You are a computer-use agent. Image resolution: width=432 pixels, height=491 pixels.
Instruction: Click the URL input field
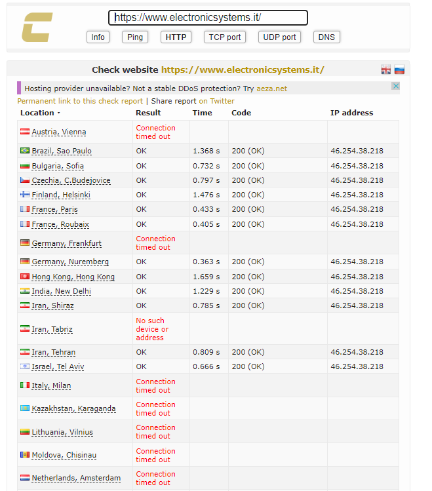208,18
